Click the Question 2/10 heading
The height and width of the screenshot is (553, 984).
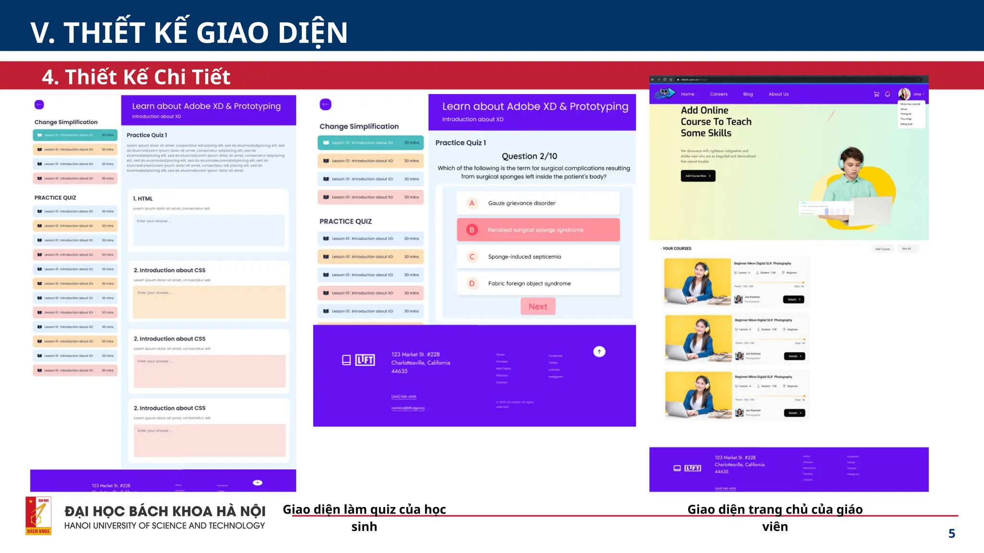pos(529,156)
